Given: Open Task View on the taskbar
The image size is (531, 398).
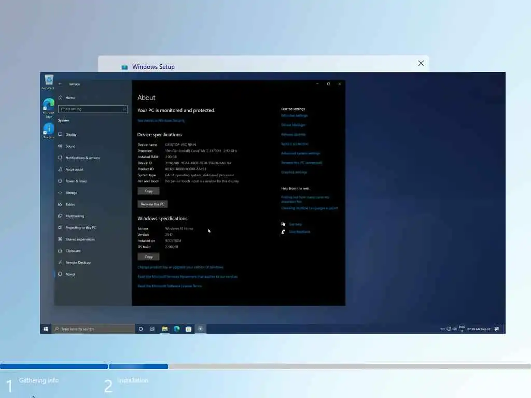Looking at the screenshot, I should (152, 329).
